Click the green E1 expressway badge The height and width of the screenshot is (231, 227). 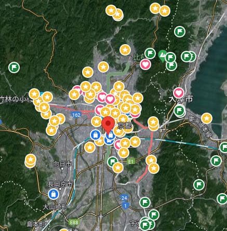pos(131,161)
